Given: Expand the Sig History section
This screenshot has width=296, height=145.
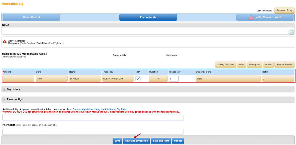Looking at the screenshot, I should [5, 89].
